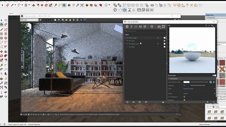Open Textures category in Asset Editor

tap(145, 26)
